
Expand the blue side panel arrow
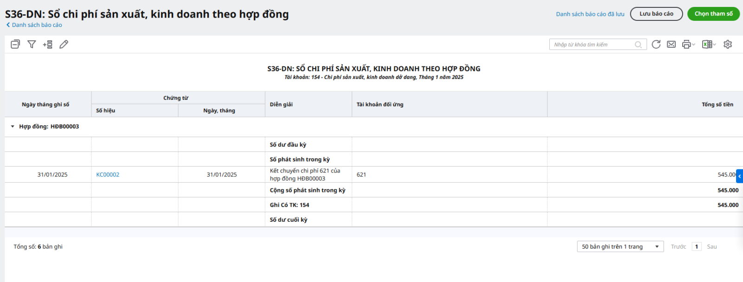pyautogui.click(x=739, y=176)
